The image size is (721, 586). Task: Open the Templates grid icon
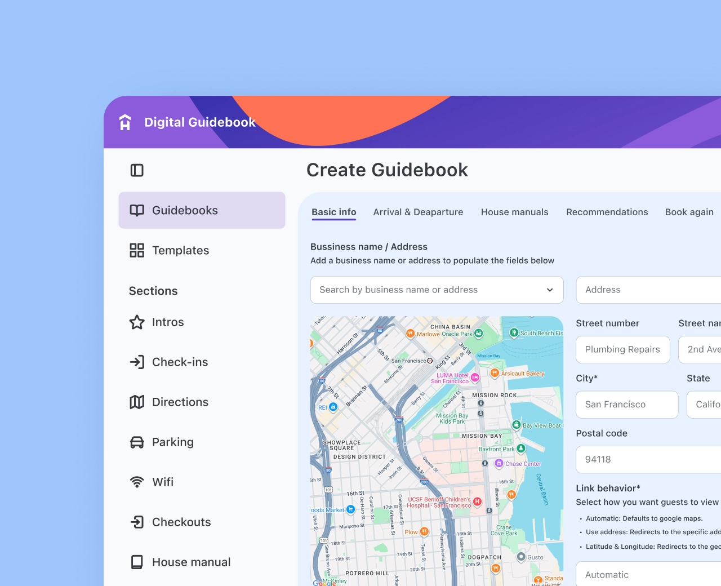pyautogui.click(x=137, y=250)
